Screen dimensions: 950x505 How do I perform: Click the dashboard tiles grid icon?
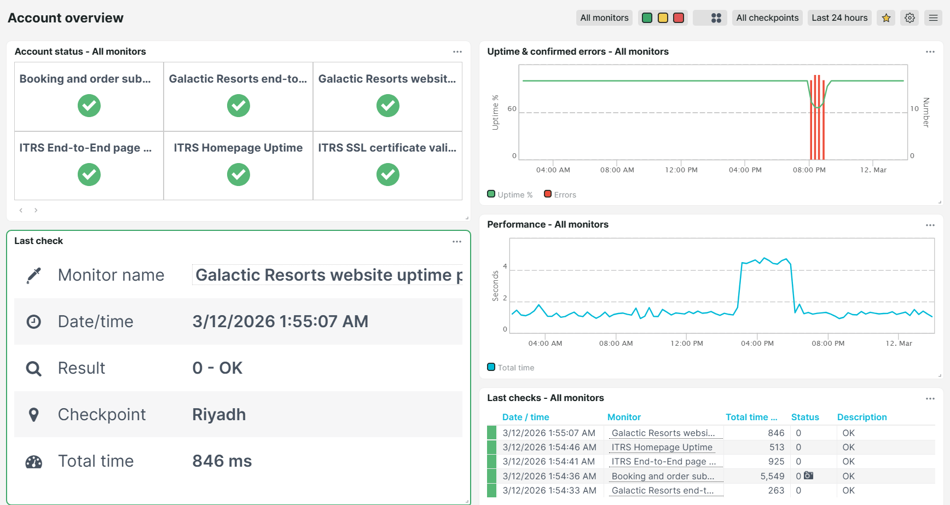[717, 18]
